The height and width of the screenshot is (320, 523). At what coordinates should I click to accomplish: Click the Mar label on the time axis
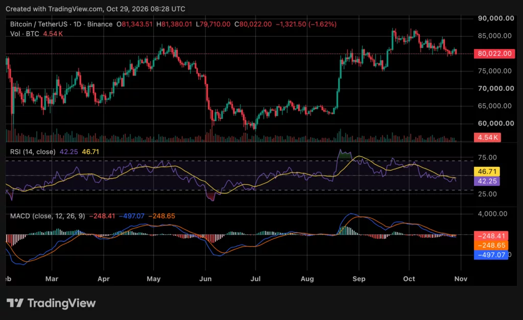click(52, 279)
